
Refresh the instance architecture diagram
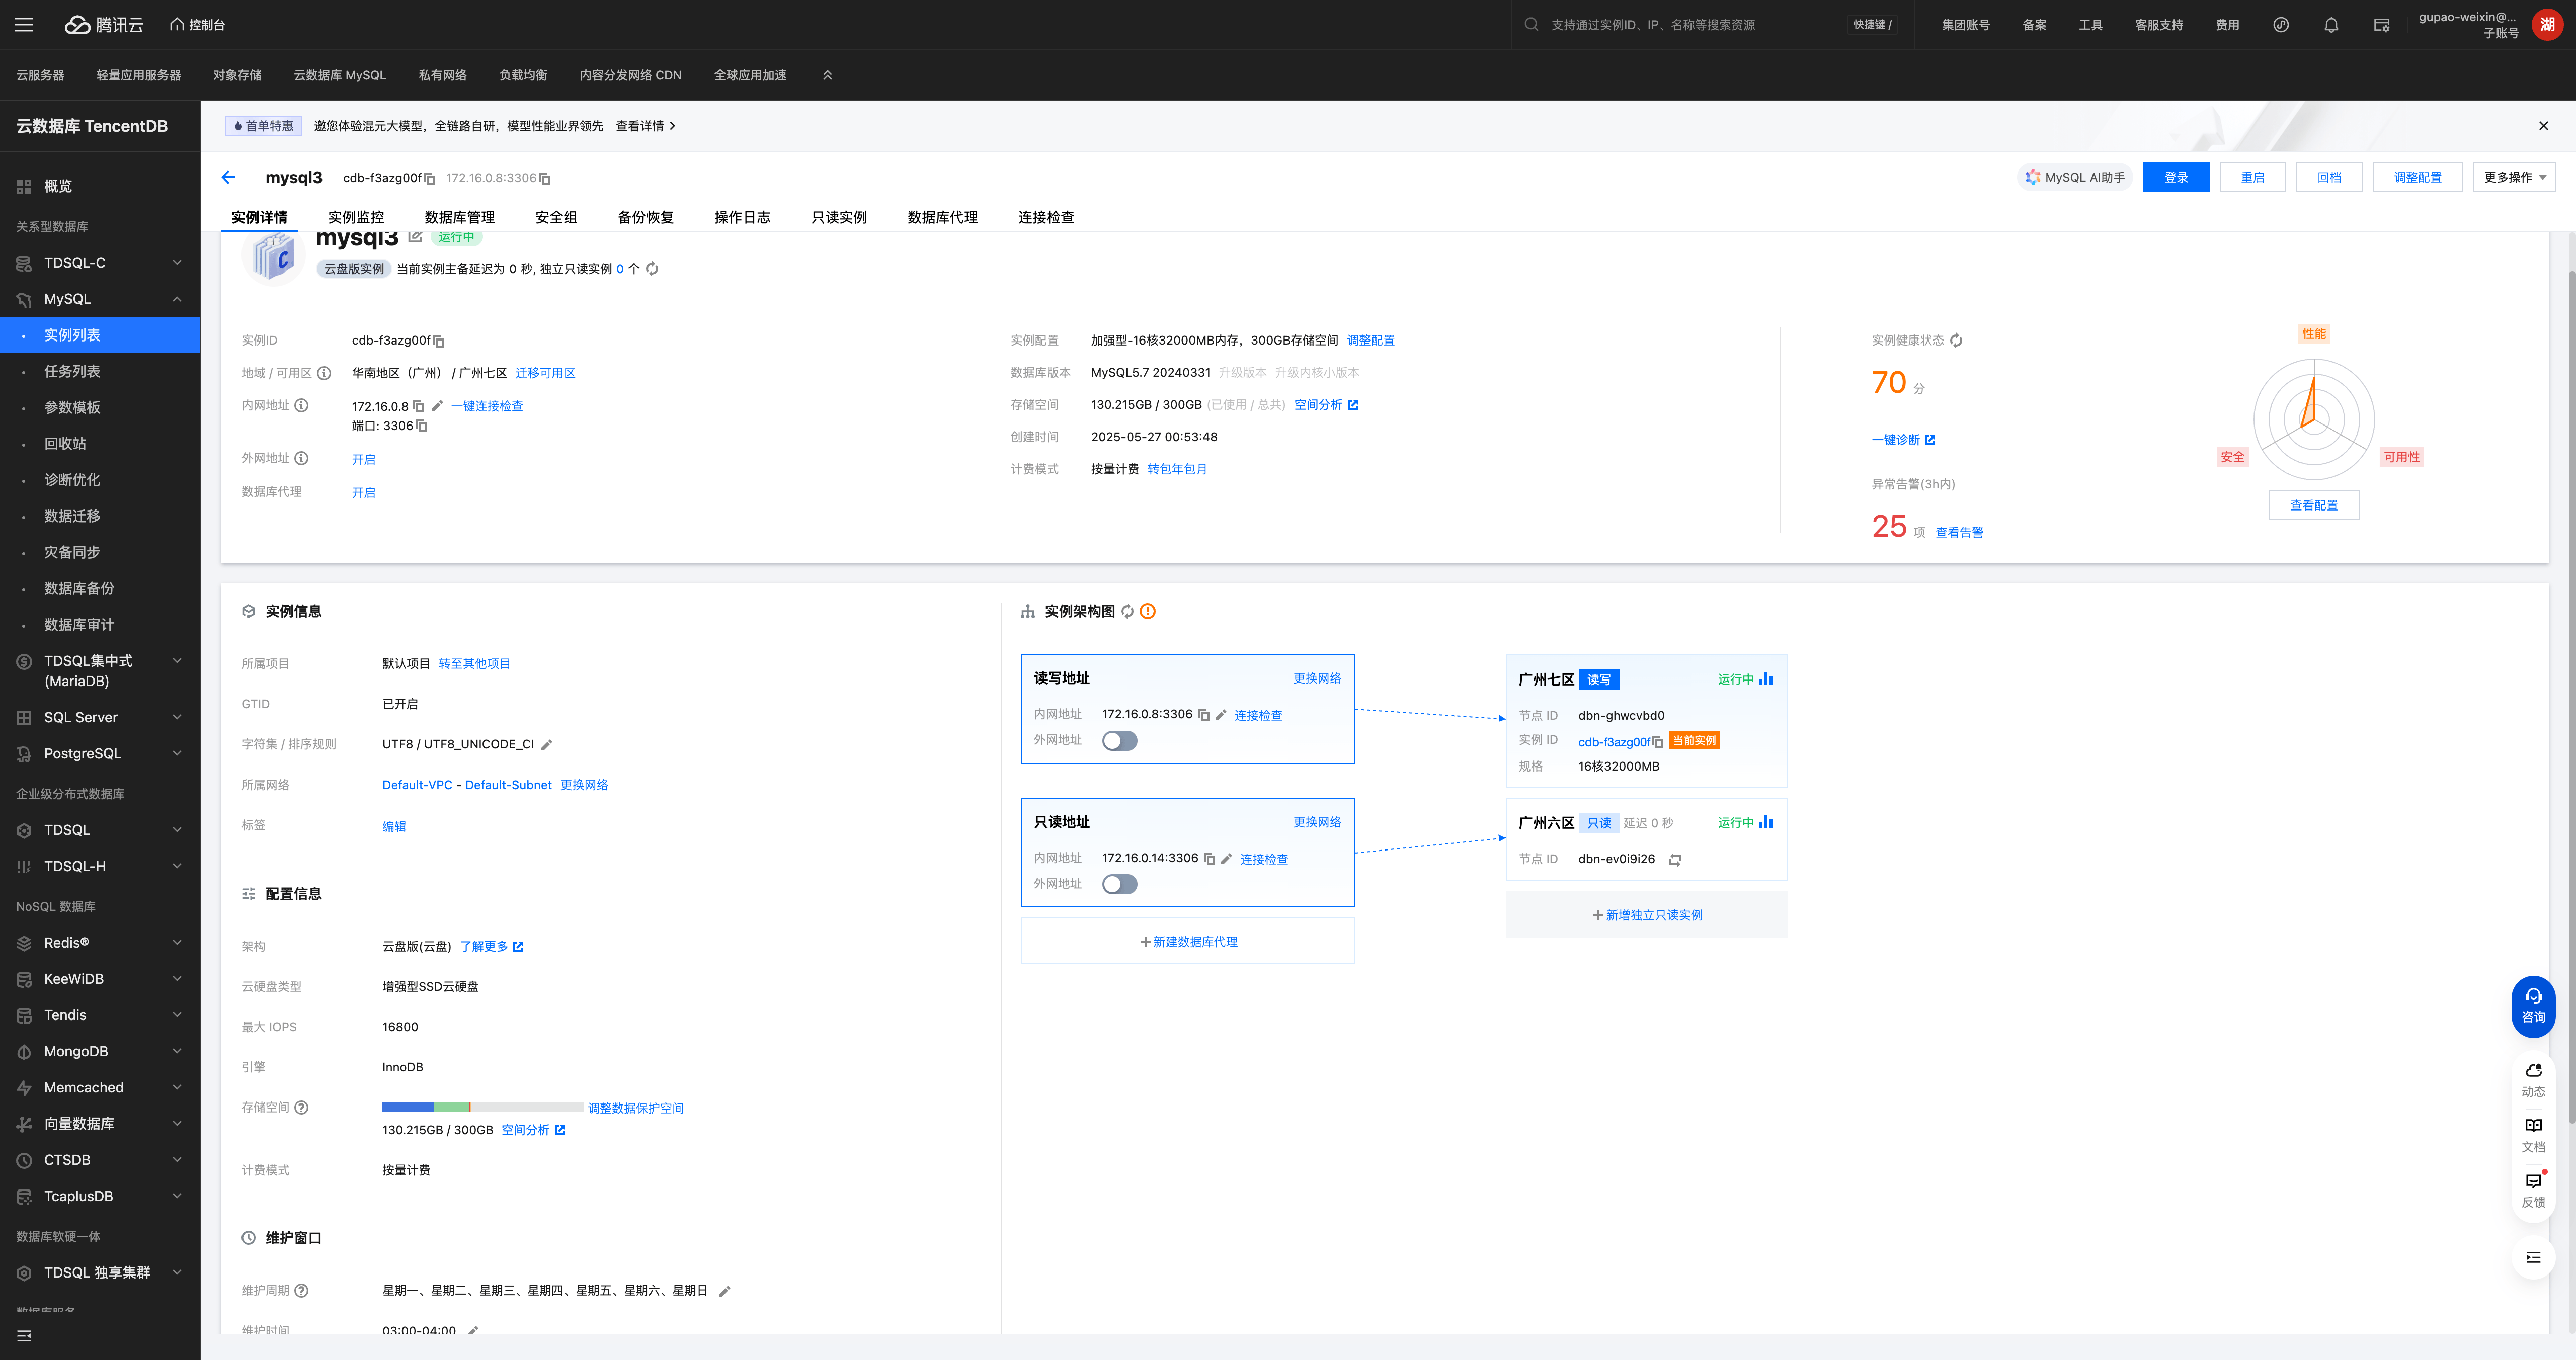click(x=1127, y=612)
